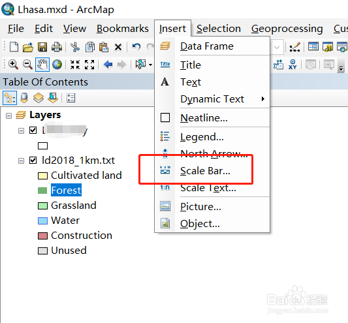Open the Dynamic Text submenu

(212, 99)
